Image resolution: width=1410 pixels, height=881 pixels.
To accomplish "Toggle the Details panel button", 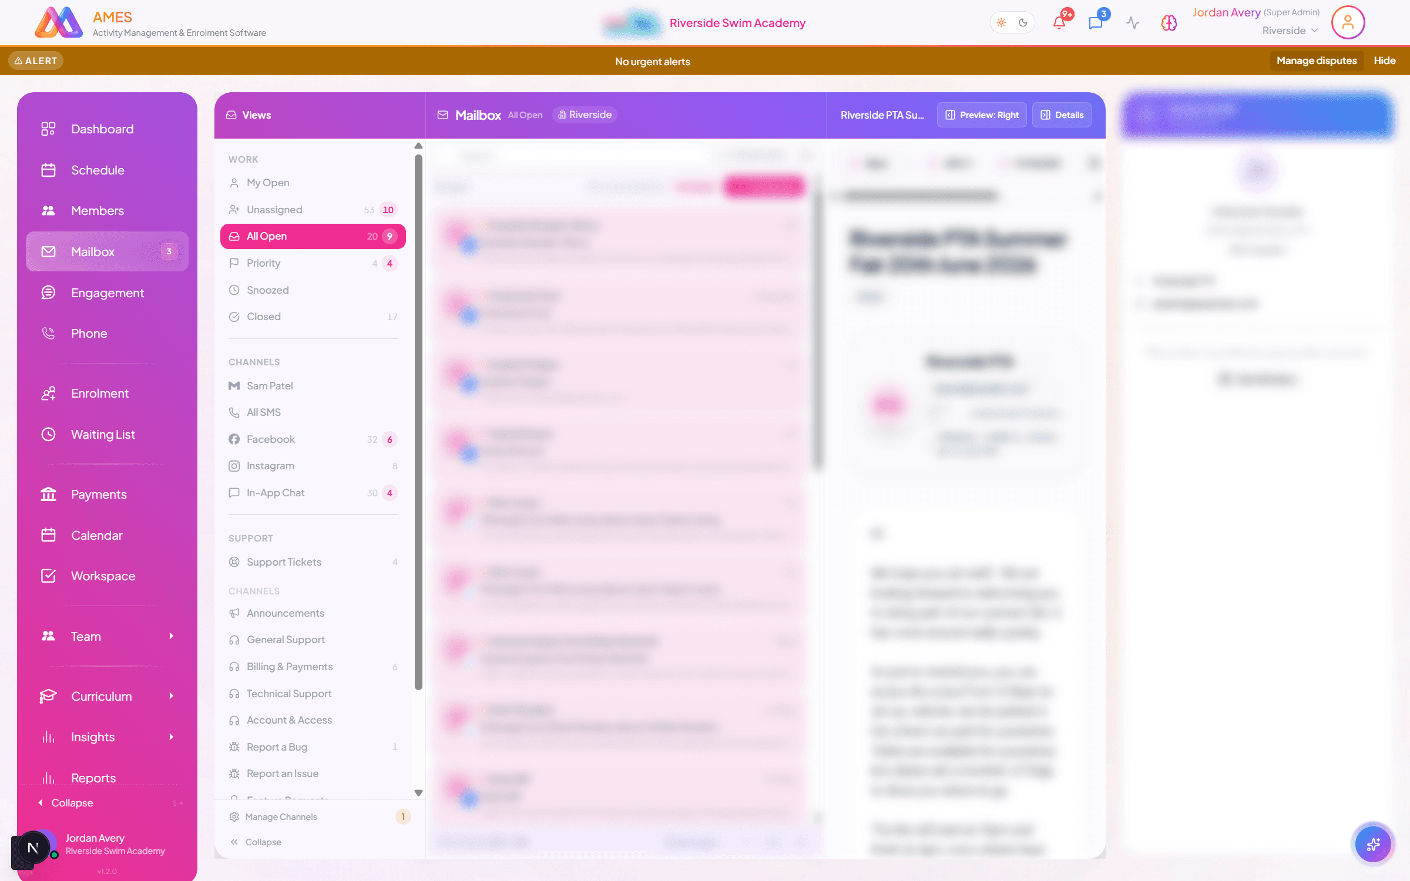I will 1062,115.
